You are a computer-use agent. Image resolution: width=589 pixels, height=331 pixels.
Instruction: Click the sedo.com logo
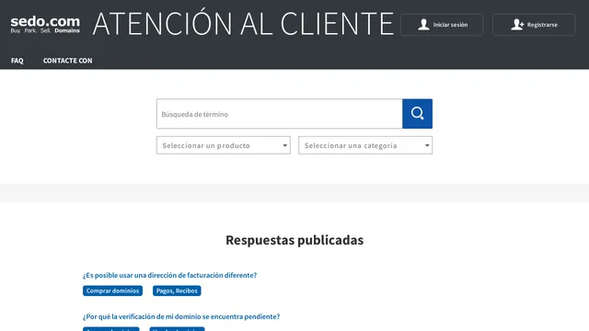coord(45,25)
